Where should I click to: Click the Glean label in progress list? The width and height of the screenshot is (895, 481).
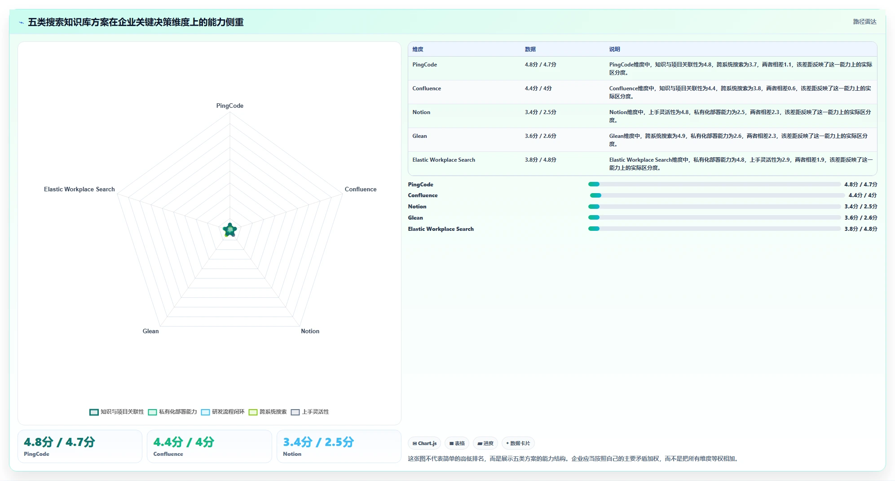(x=415, y=218)
